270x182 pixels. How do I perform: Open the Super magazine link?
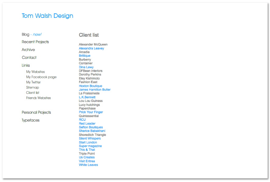coord(90,146)
